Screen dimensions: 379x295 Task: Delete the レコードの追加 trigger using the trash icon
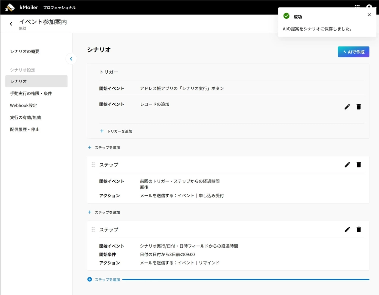(x=358, y=107)
